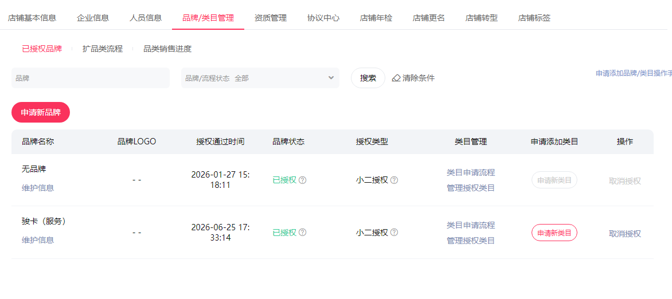672x299 pixels.
Task: Focus the 品牌 search input field
Action: (x=91, y=78)
